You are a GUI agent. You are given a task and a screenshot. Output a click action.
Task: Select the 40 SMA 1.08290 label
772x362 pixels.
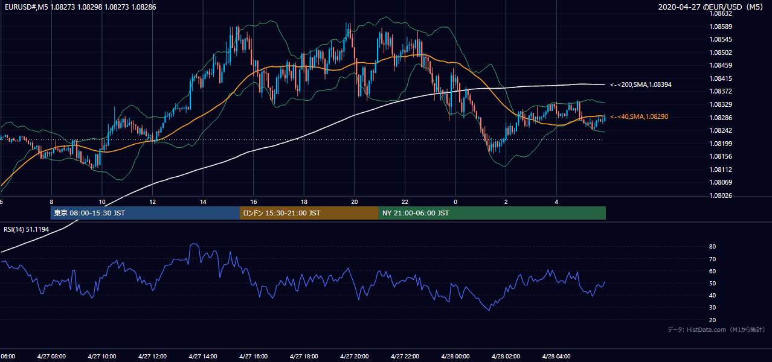click(x=640, y=116)
